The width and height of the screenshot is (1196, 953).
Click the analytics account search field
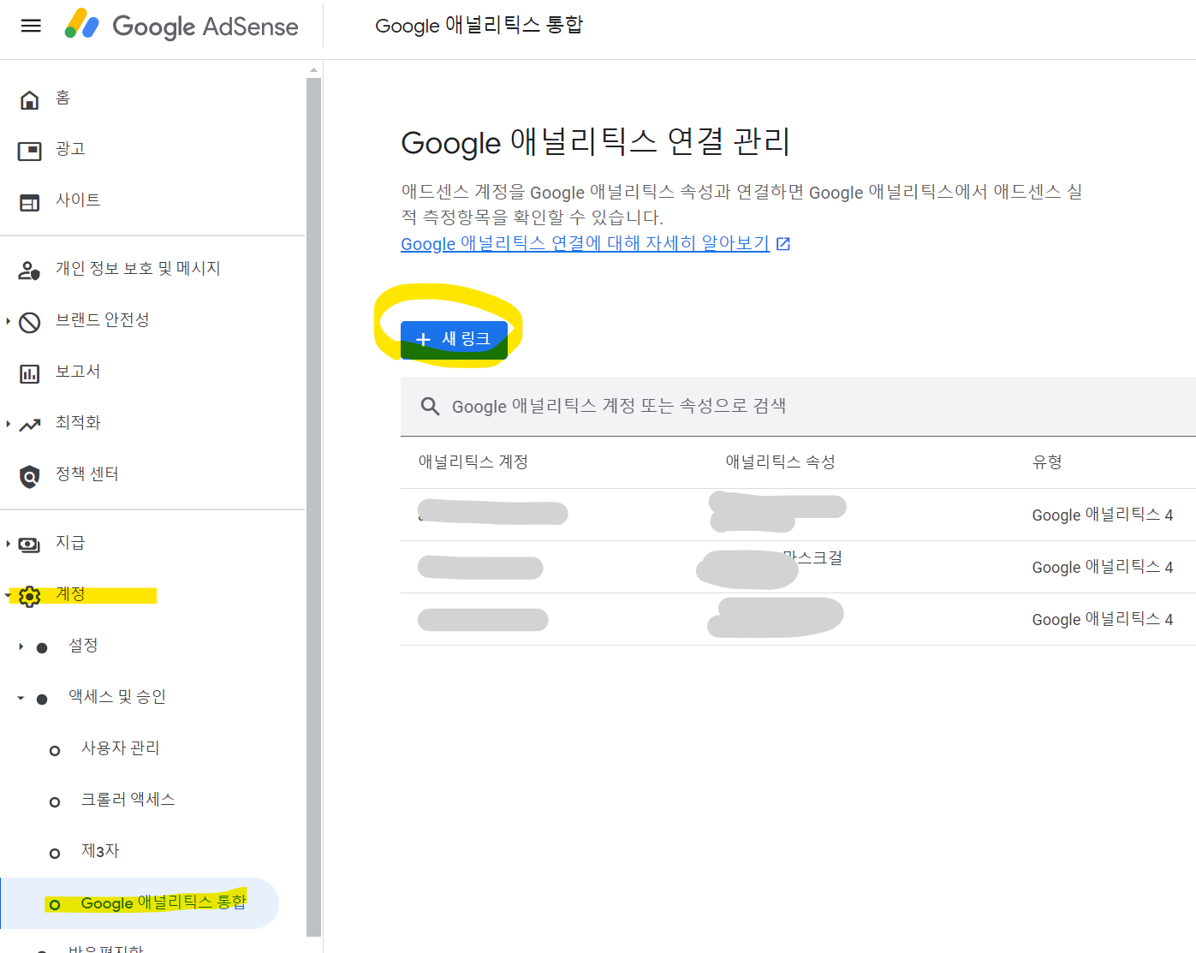click(x=798, y=407)
